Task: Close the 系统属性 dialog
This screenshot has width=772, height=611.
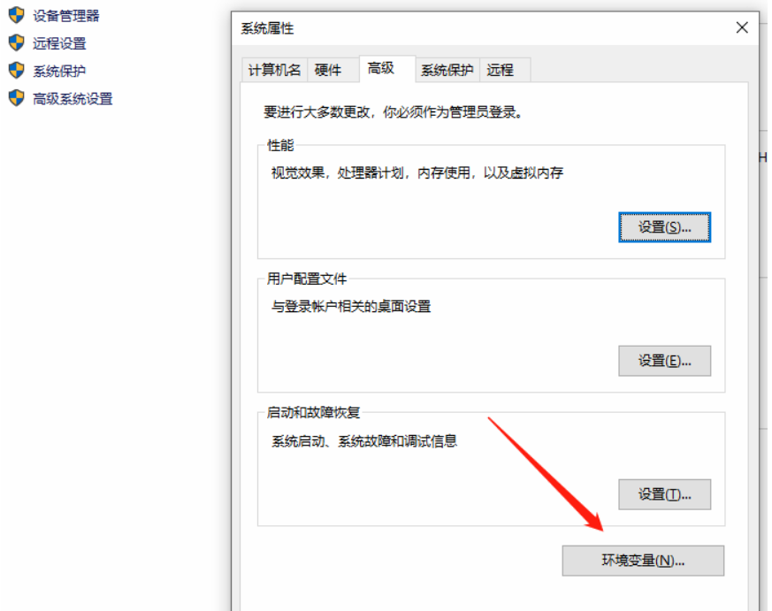Action: [x=742, y=27]
